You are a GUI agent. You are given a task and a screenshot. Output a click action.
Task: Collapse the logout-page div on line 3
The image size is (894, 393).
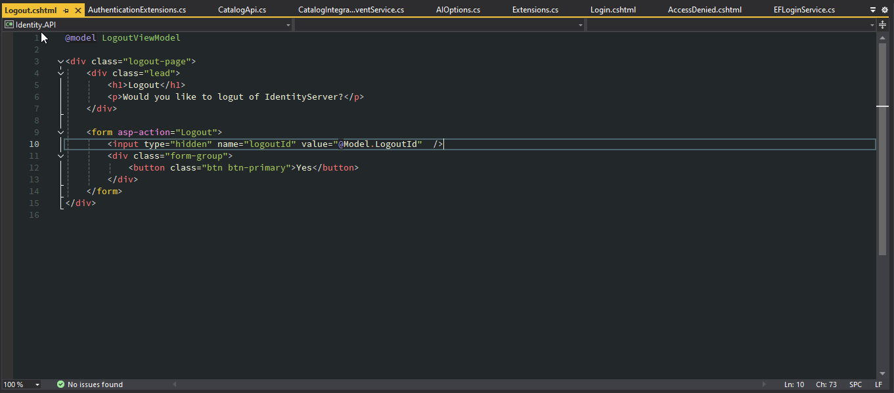(x=60, y=62)
